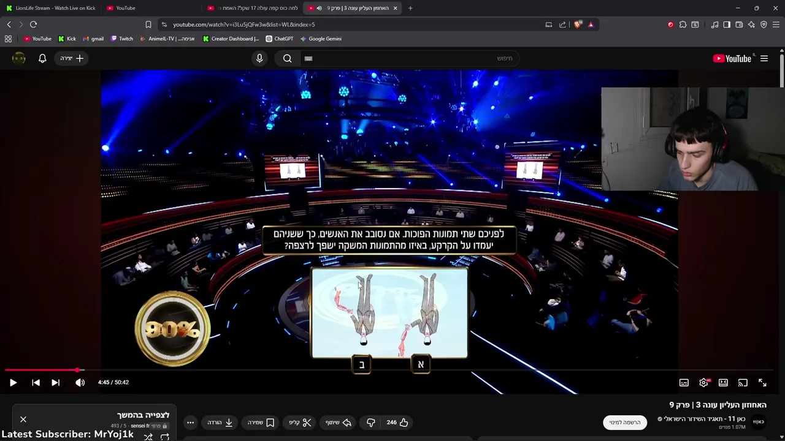Dislike the video with thumbs down
This screenshot has height=441, width=785.
tap(371, 422)
